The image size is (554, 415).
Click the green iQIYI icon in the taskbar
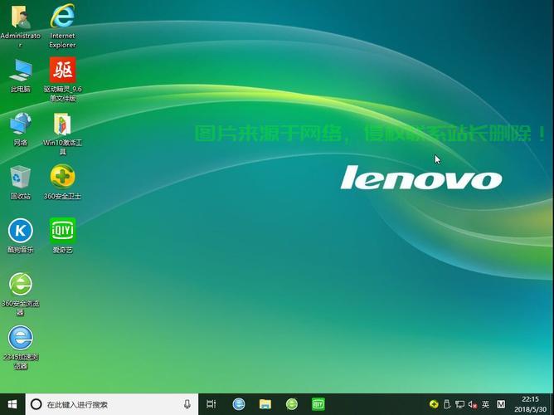pyautogui.click(x=318, y=404)
